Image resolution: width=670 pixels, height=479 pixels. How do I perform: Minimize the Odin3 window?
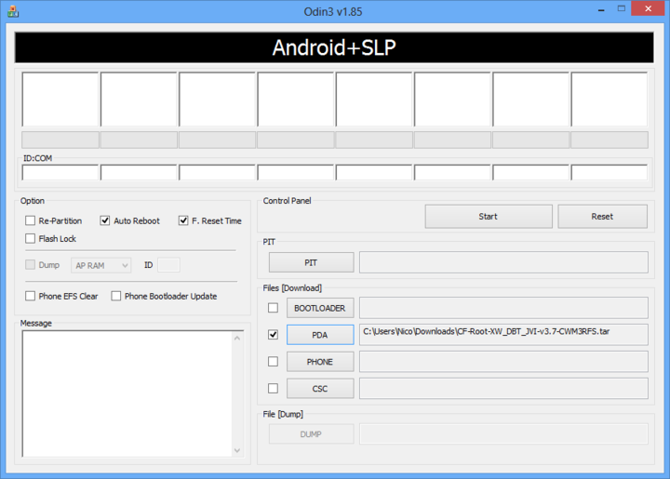click(x=601, y=9)
